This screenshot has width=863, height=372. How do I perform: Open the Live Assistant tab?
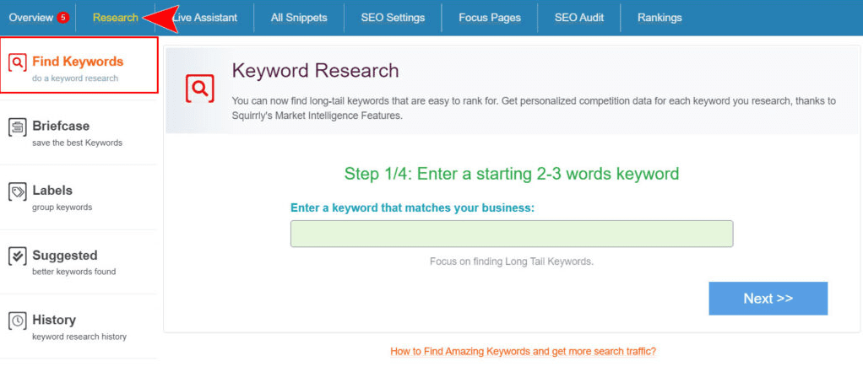tap(205, 18)
